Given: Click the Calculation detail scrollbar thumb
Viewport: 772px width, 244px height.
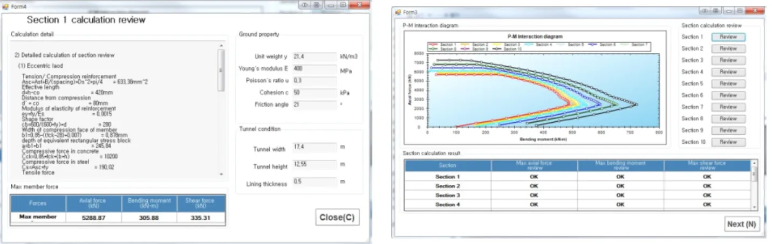Looking at the screenshot, I should click(221, 70).
